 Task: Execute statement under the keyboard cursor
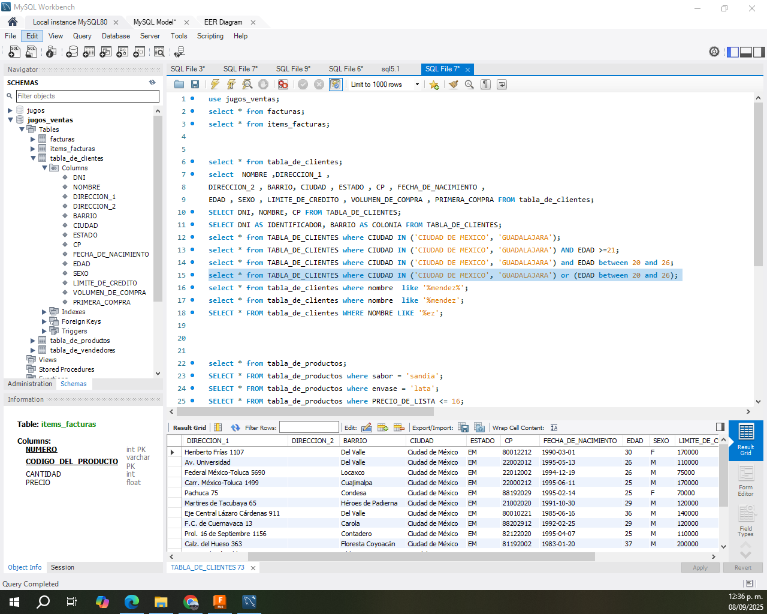231,85
